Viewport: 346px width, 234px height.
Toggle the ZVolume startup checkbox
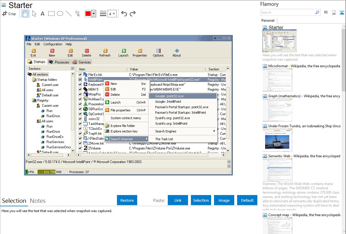coord(80,148)
